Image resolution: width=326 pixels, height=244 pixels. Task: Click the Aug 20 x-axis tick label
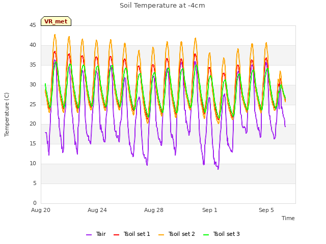click(41, 210)
